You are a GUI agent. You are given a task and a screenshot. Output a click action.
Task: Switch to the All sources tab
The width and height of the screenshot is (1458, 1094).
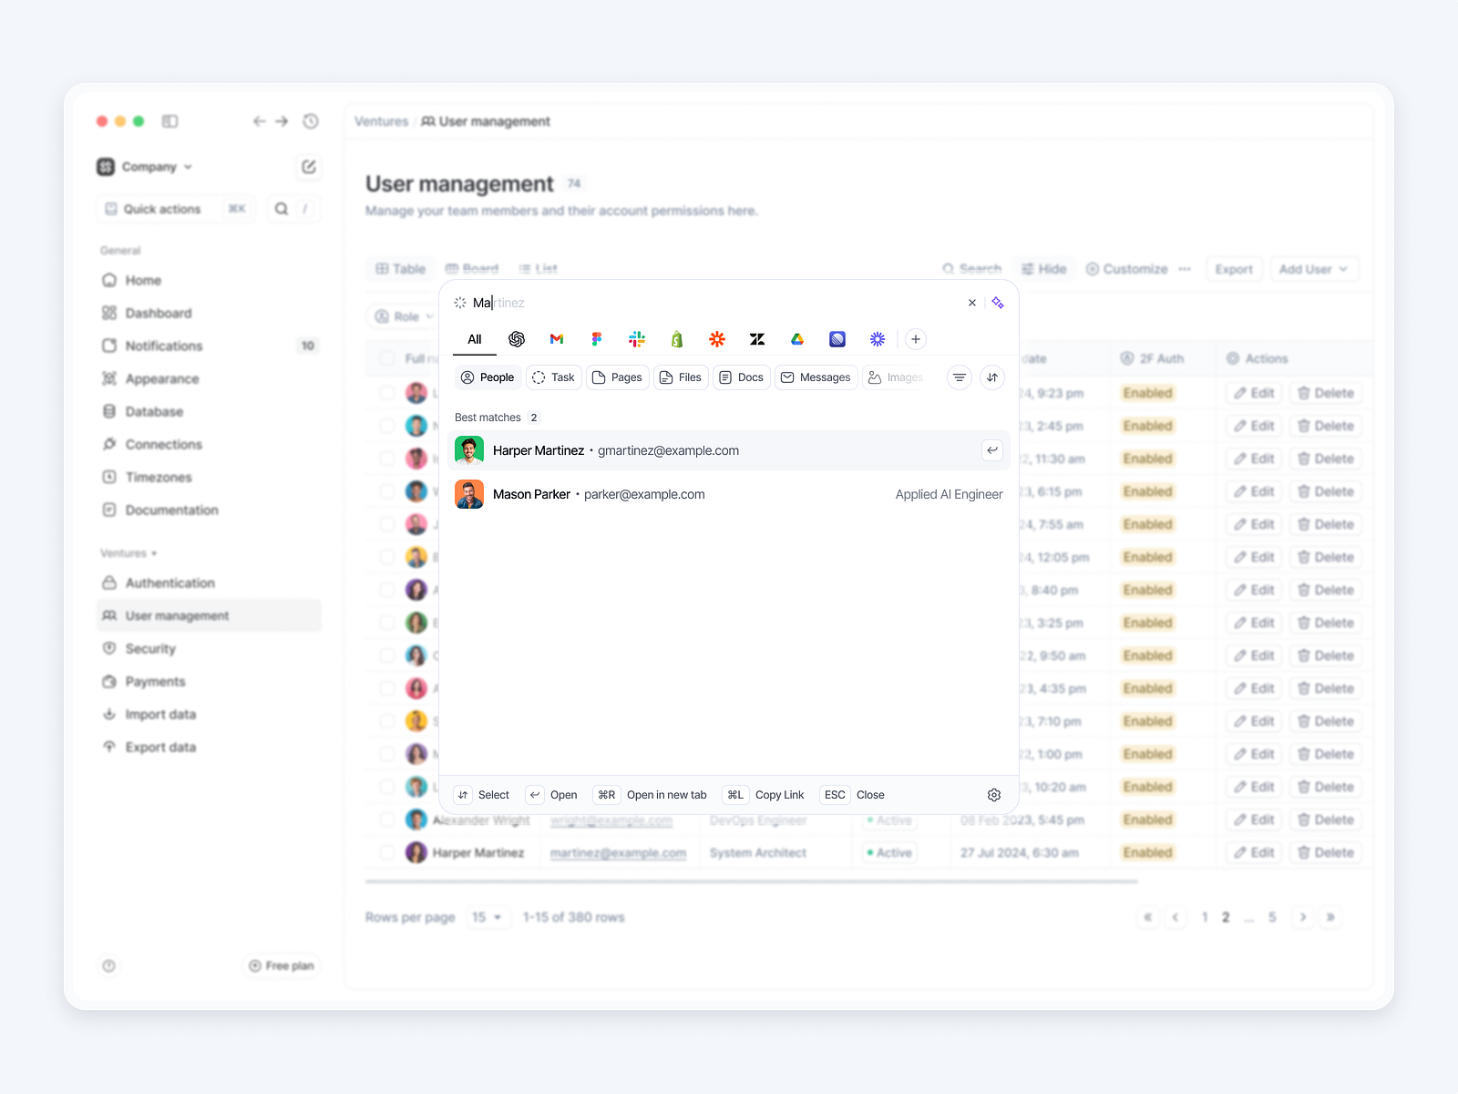475,339
